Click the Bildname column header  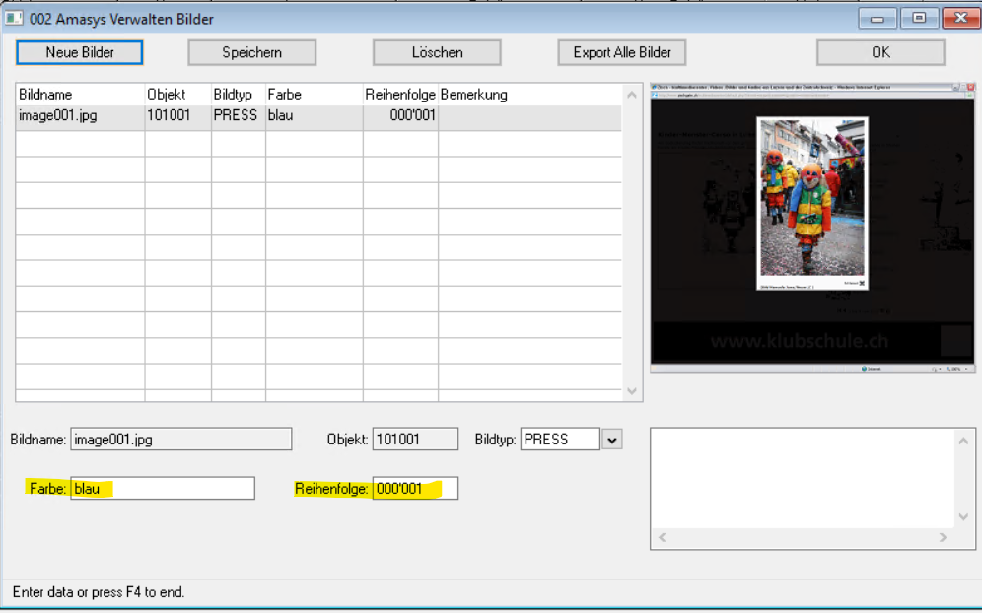pyautogui.click(x=79, y=95)
